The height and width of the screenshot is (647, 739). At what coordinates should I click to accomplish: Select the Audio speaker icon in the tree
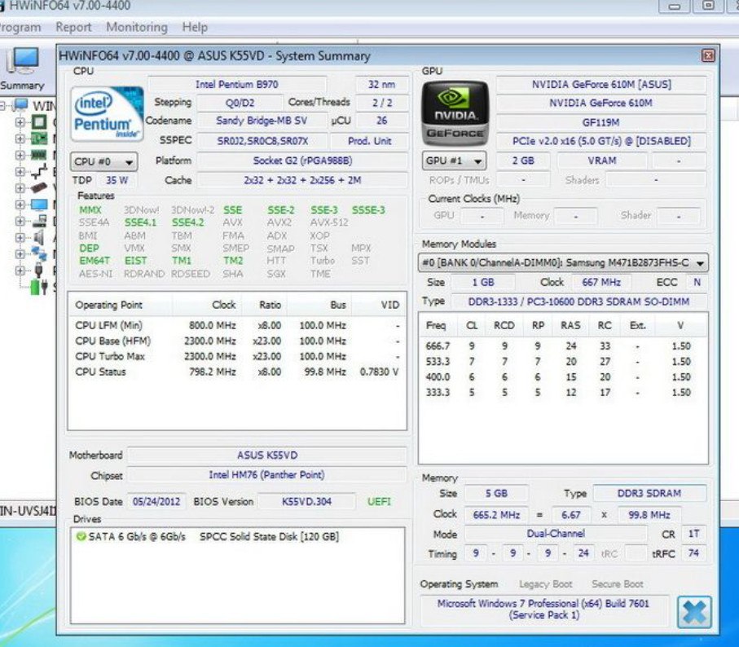coord(39,237)
